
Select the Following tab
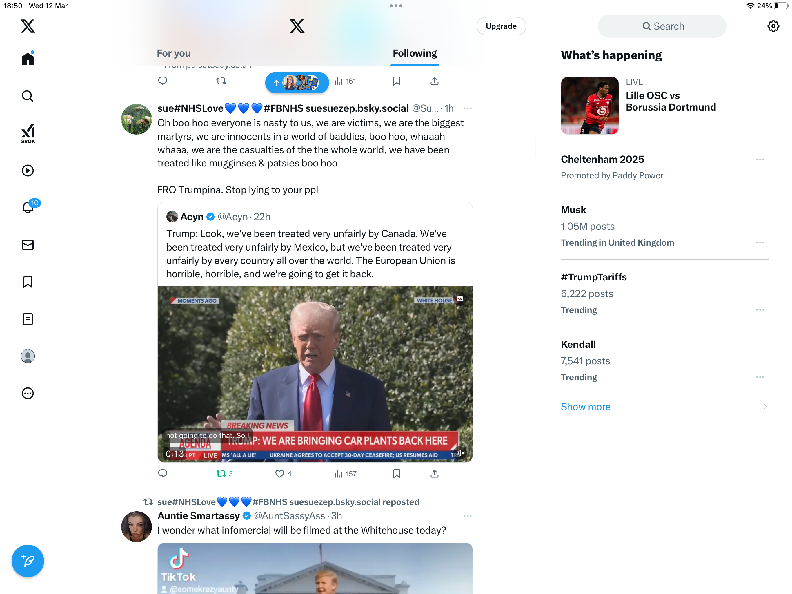415,53
